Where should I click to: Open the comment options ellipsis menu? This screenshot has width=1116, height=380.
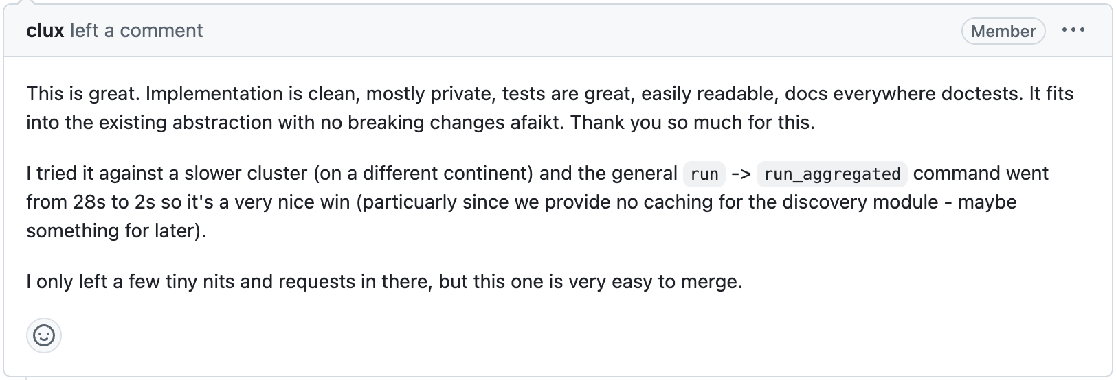point(1073,30)
